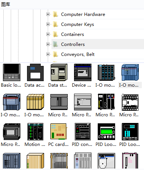Expand the Controllers folder node
Viewport: 144px width, 170px height.
click(x=48, y=44)
